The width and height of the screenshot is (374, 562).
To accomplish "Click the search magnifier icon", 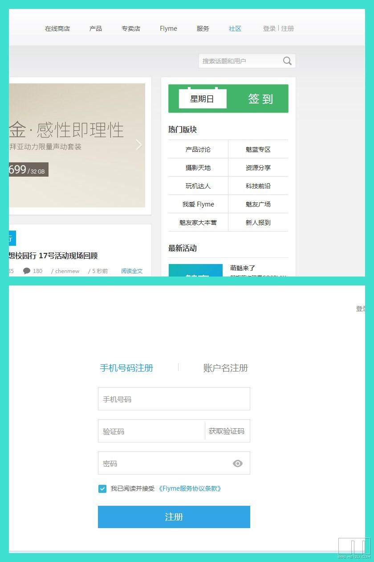I will coord(287,61).
